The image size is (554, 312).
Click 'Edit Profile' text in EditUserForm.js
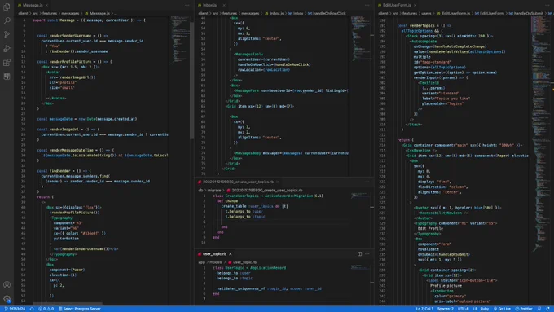coord(430,228)
